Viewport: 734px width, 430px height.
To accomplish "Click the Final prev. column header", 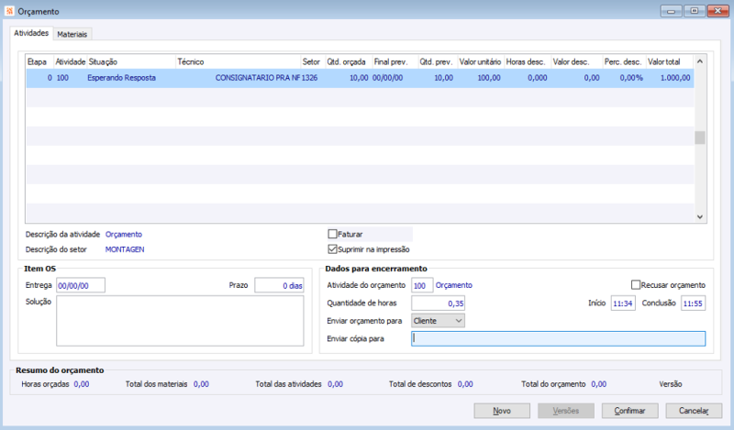I will (x=395, y=61).
